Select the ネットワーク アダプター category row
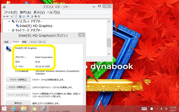Viewport: 179px width, 112px height. [x=29, y=30]
